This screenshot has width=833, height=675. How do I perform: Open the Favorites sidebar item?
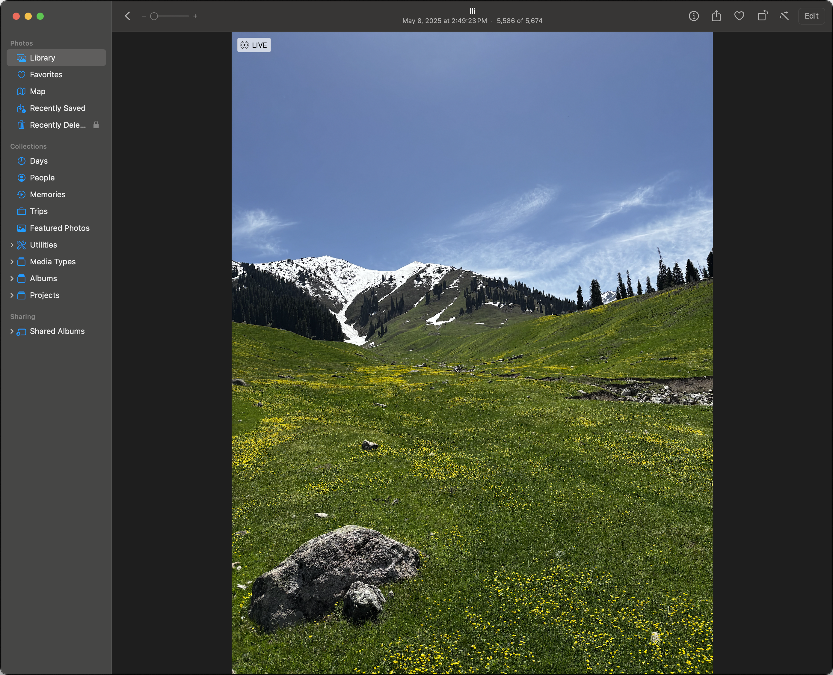pyautogui.click(x=46, y=75)
